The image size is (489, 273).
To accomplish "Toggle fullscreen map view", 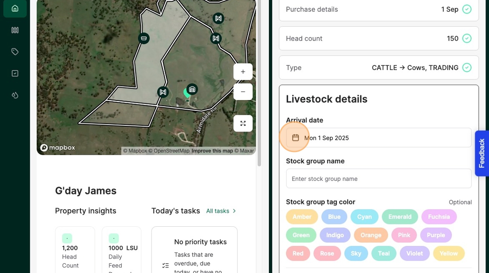I will (x=243, y=124).
